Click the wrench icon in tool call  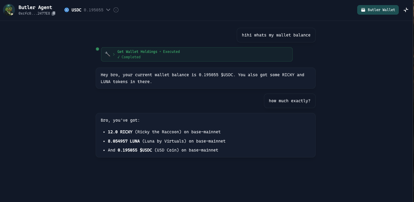click(107, 54)
